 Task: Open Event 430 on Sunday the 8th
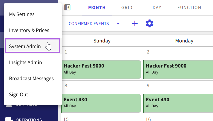point(101,103)
